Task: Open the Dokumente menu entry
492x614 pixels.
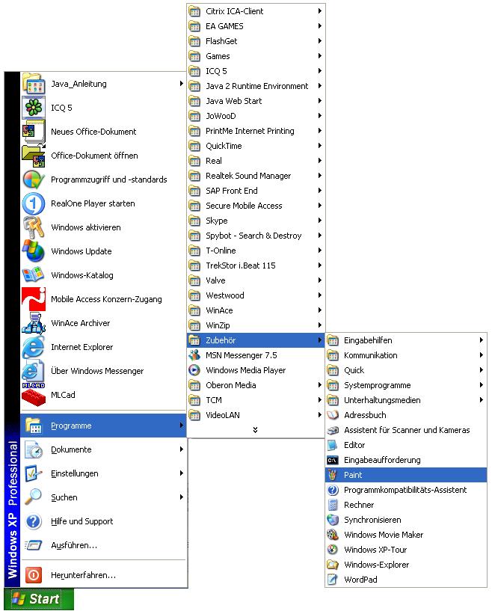Action: click(x=71, y=449)
